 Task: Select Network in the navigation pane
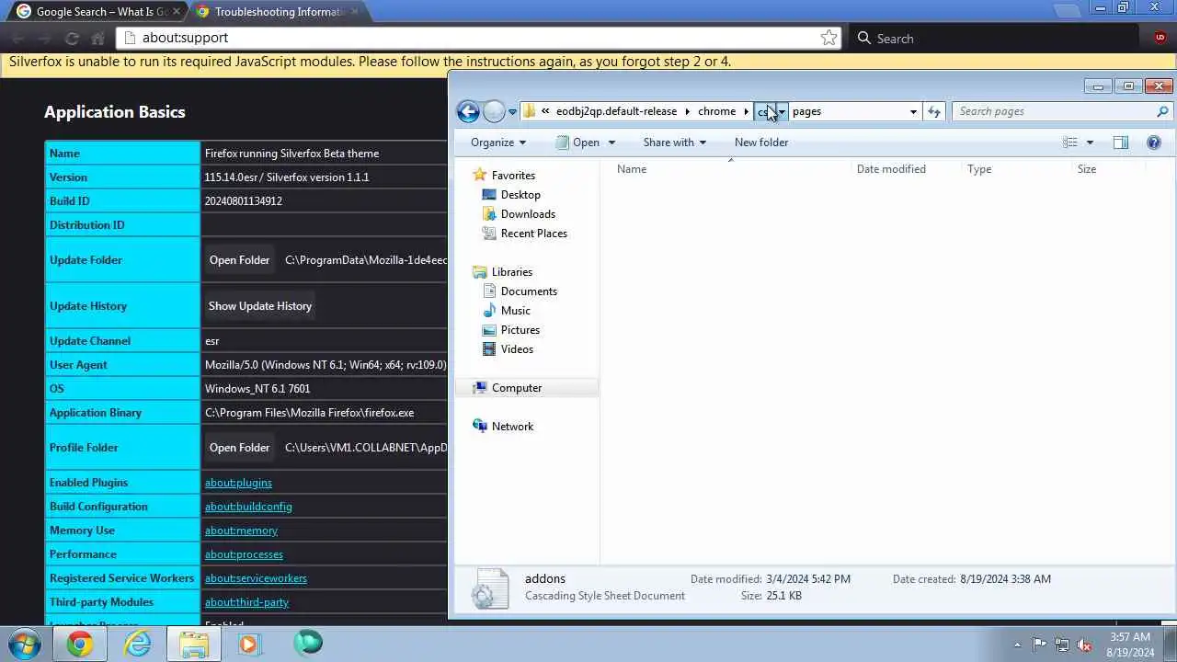512,427
